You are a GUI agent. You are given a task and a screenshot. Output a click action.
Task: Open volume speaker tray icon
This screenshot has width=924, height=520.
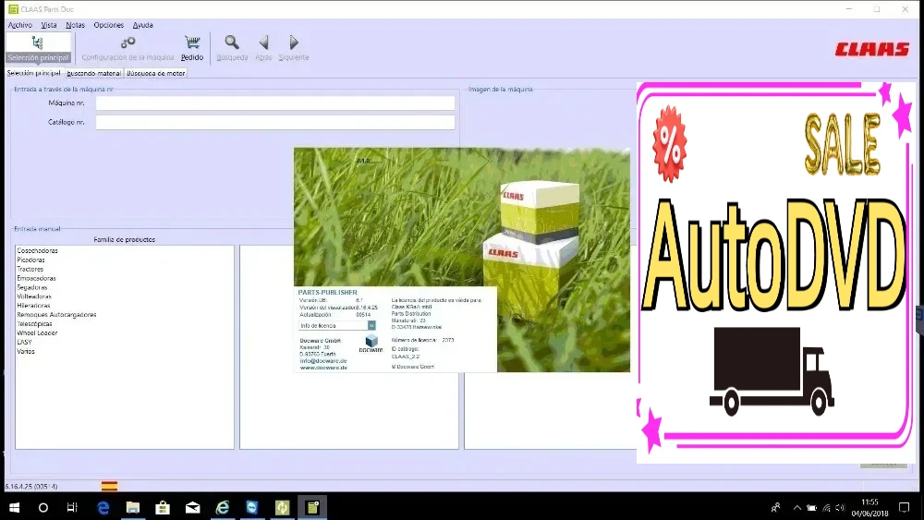coord(840,508)
